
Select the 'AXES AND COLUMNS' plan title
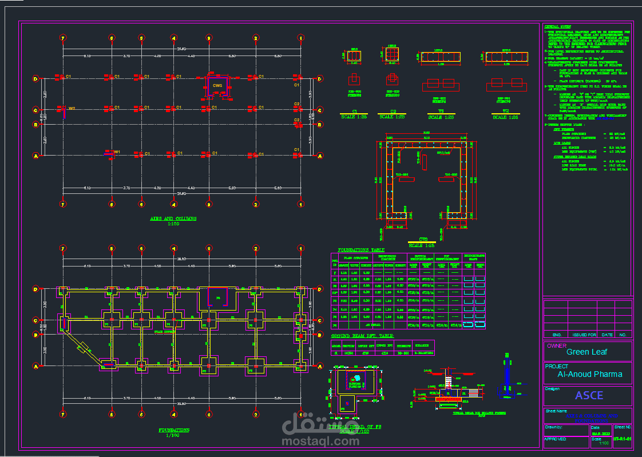pyautogui.click(x=173, y=218)
